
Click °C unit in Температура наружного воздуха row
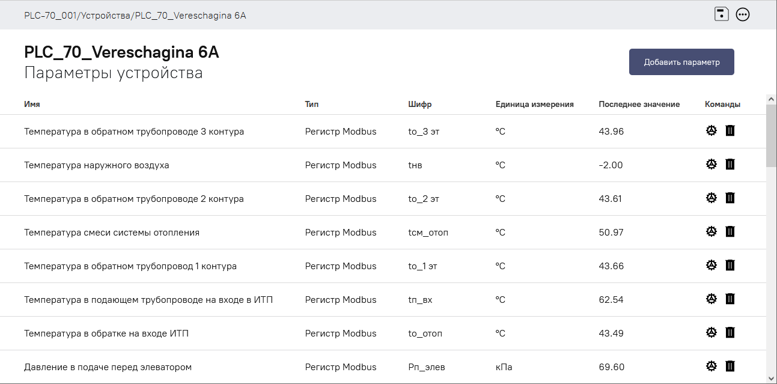501,165
